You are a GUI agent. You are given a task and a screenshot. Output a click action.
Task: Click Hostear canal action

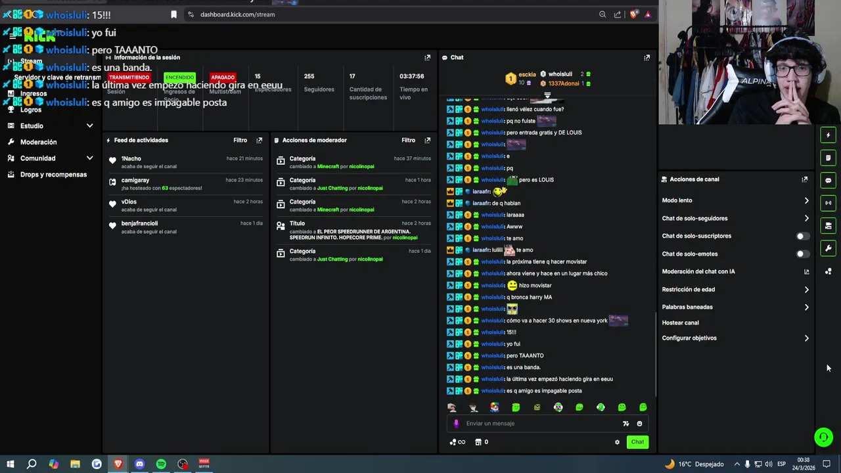[680, 323]
